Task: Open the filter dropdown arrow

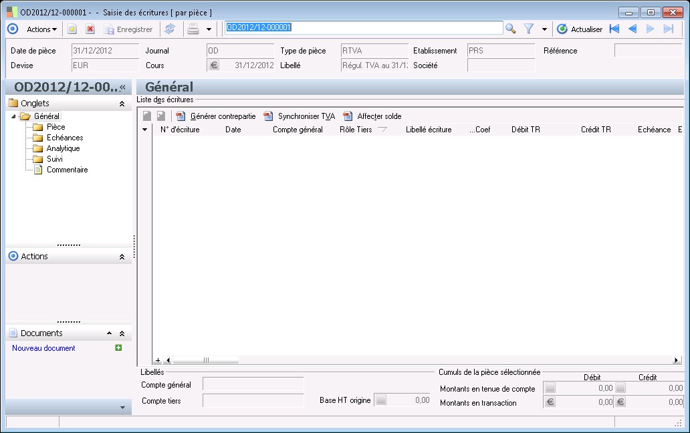Action: click(x=544, y=29)
